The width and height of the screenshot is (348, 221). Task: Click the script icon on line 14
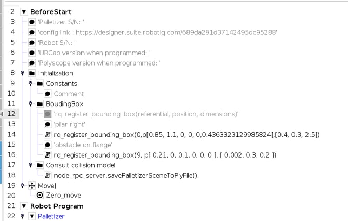(x=48, y=135)
